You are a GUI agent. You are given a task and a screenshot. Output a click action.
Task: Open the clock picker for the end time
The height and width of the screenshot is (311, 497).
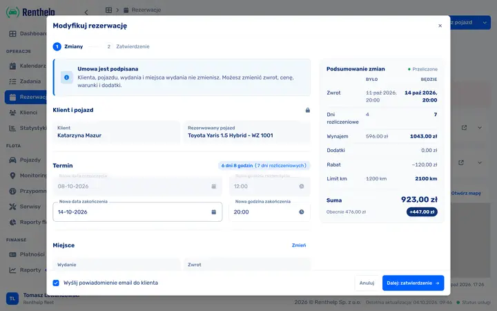tap(302, 212)
